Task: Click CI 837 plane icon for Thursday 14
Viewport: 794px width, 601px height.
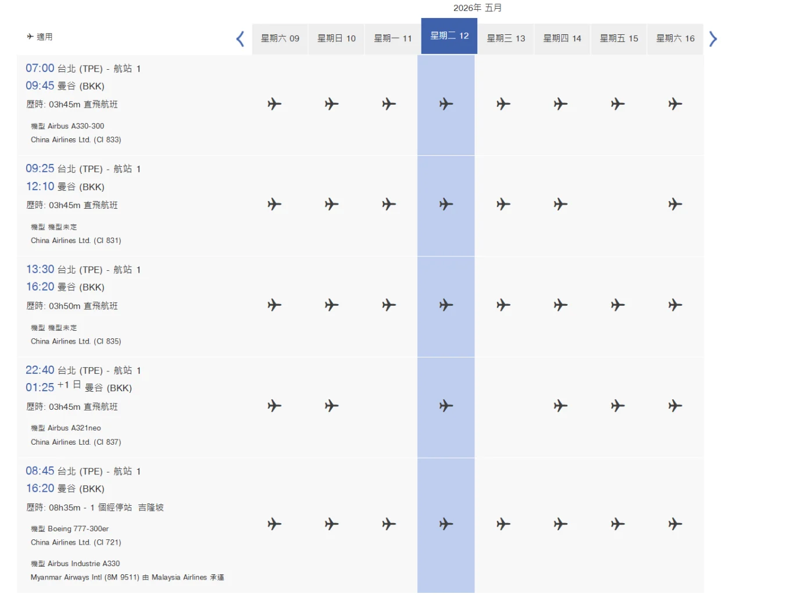Action: [560, 406]
